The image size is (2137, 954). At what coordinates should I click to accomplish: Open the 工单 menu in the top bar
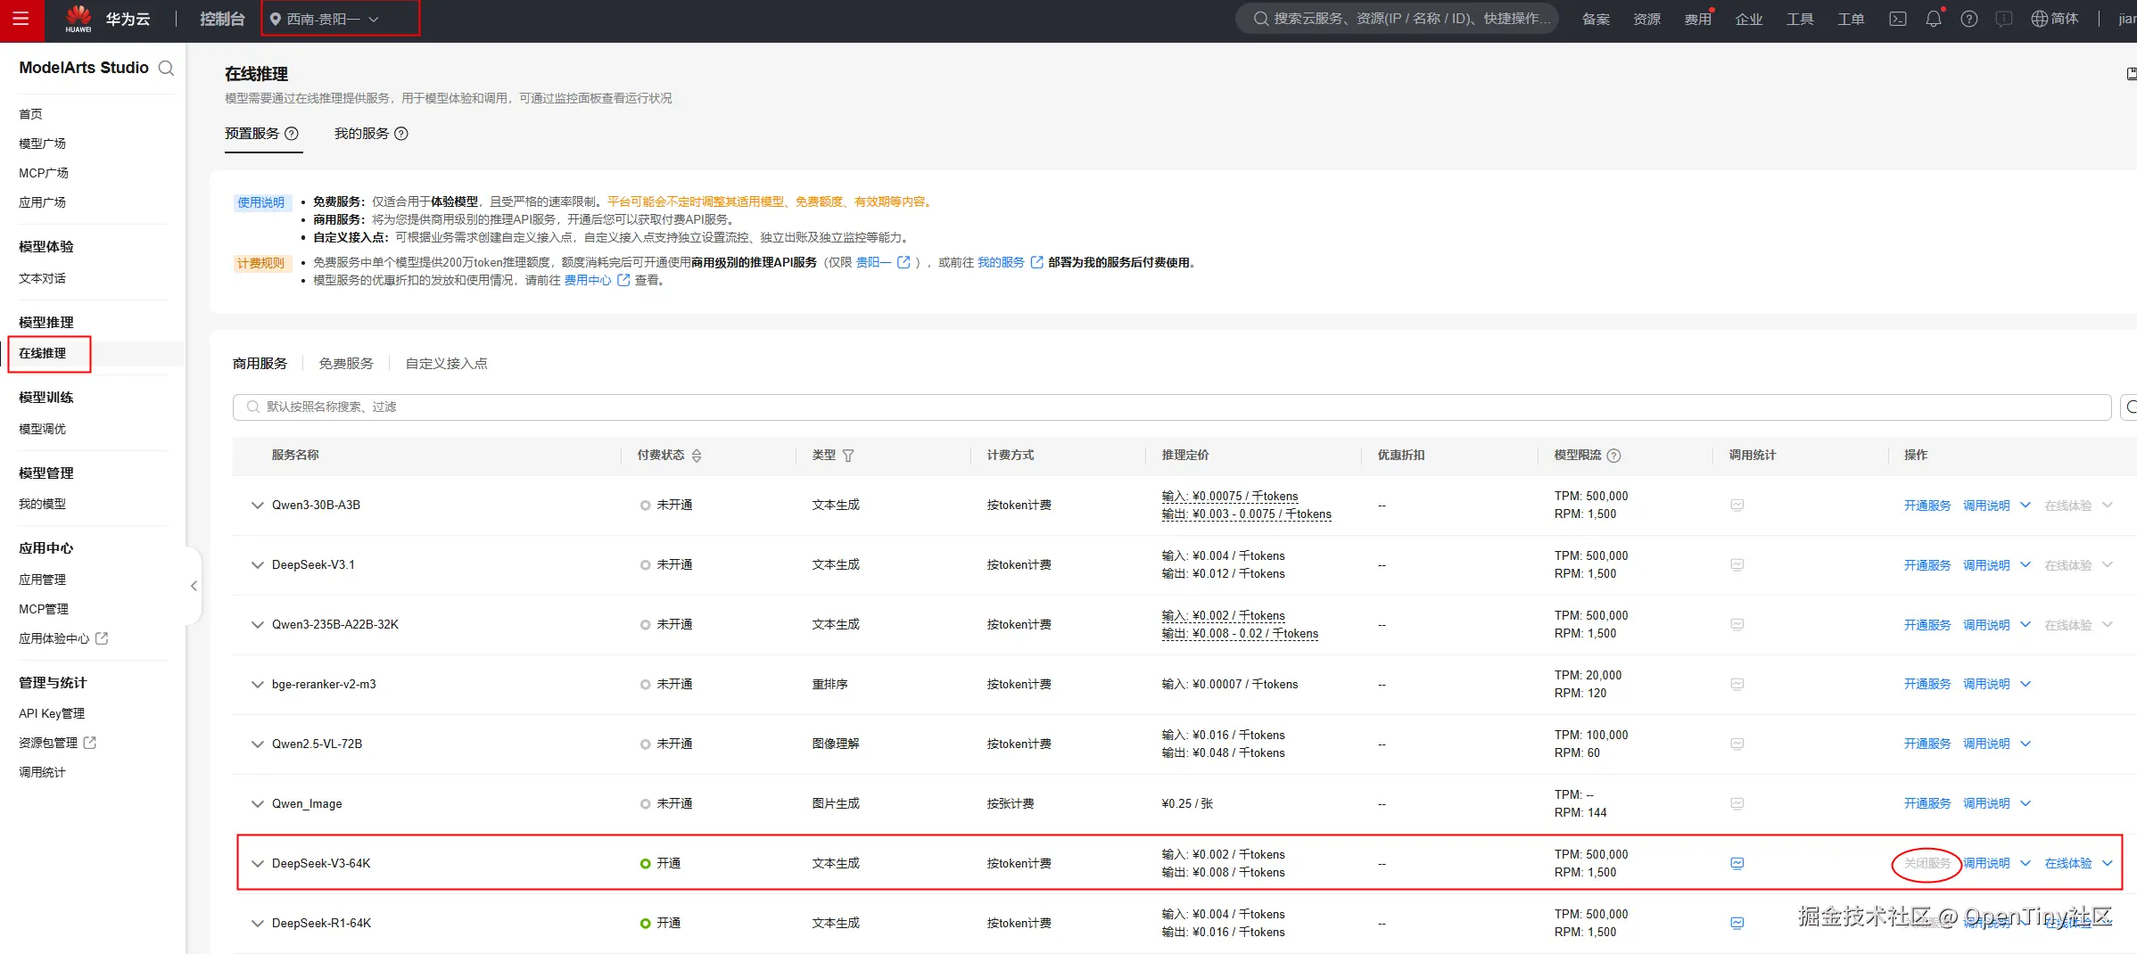click(1851, 19)
